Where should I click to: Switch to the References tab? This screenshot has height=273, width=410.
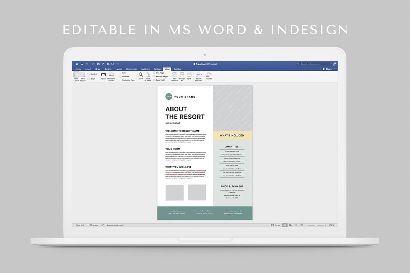[132, 69]
